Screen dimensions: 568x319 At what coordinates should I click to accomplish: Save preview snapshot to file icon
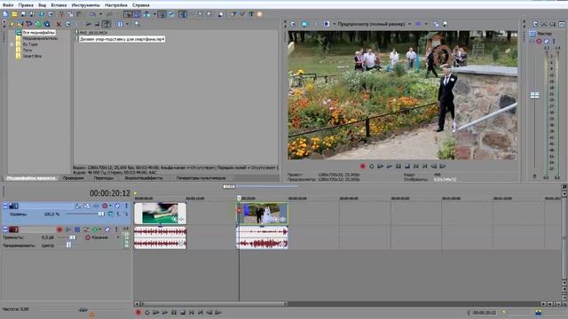click(446, 24)
